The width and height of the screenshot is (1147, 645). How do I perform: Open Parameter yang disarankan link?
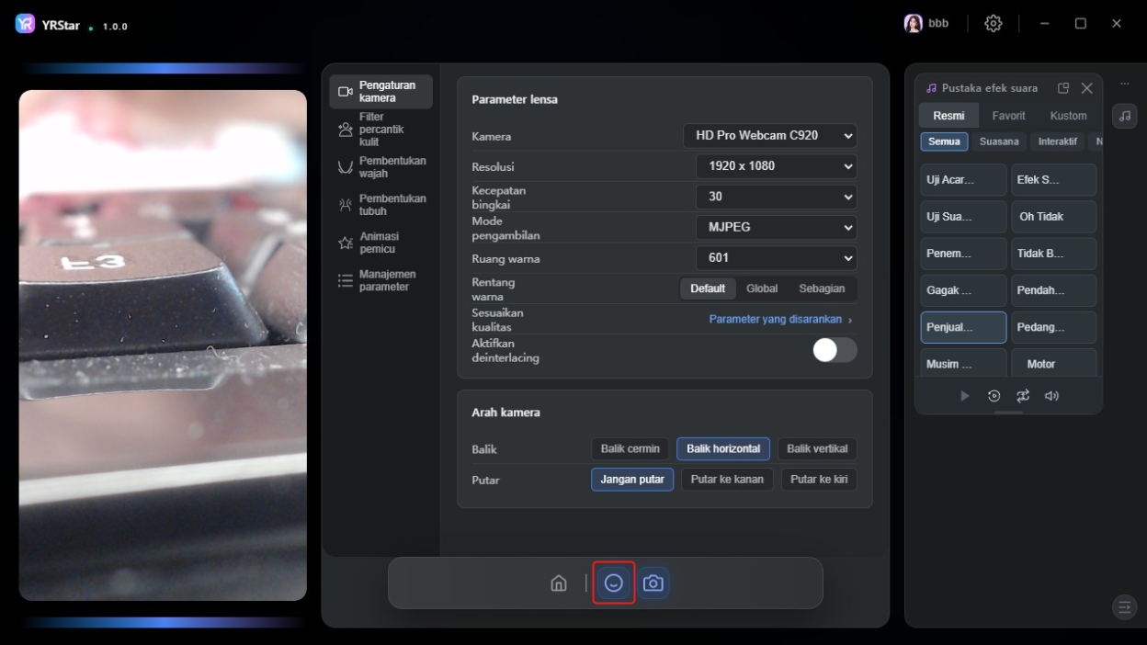780,320
